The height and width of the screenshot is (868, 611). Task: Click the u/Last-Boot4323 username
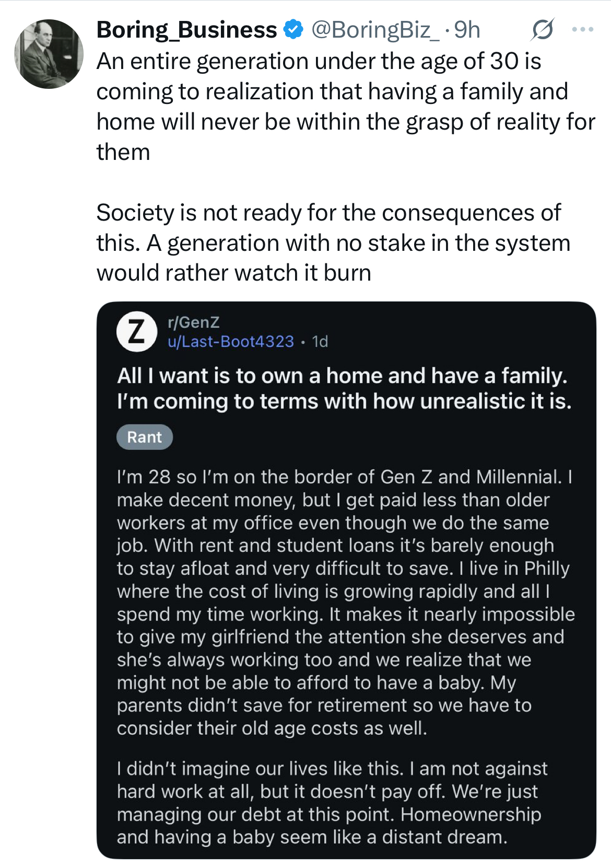pyautogui.click(x=230, y=341)
